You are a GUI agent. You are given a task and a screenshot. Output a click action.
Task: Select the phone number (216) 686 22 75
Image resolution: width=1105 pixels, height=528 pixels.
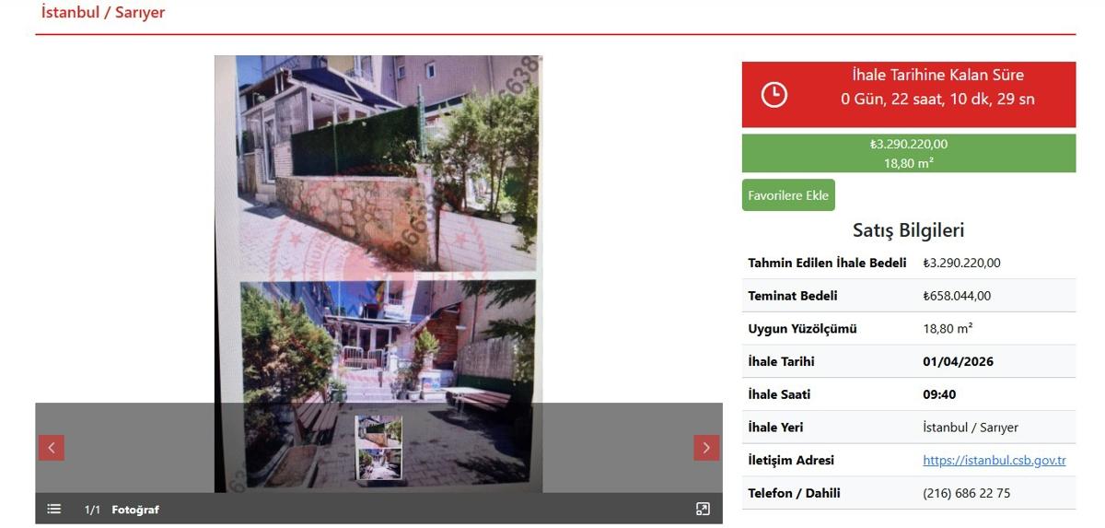[x=966, y=493]
